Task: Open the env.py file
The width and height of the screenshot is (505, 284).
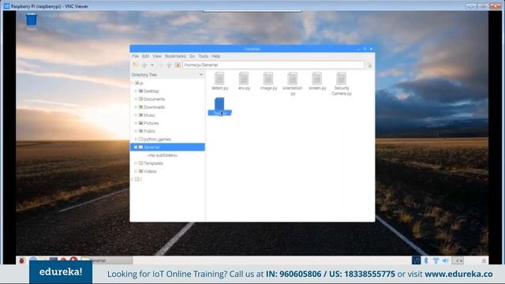Action: (244, 81)
